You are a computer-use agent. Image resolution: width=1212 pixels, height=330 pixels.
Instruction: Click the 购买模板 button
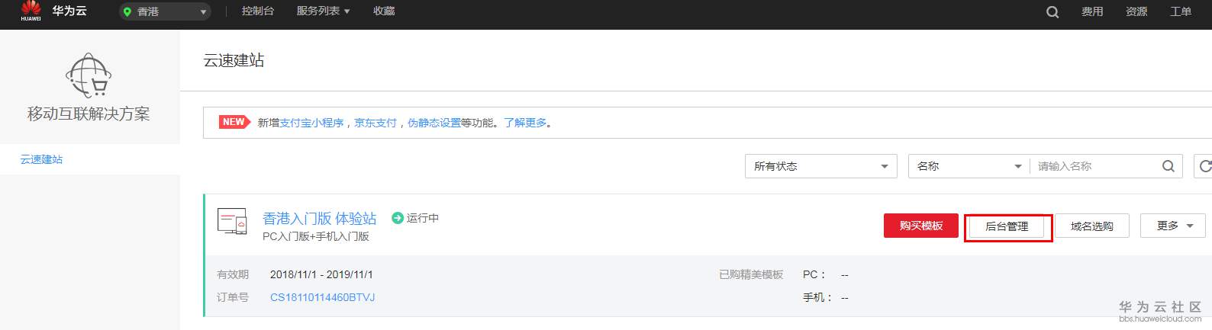coord(921,226)
